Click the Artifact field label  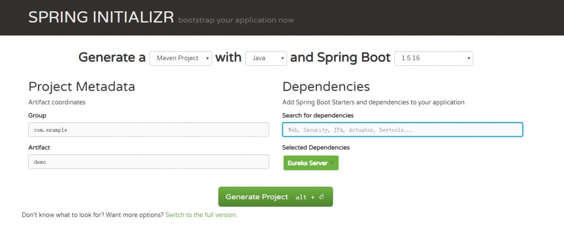click(x=39, y=147)
